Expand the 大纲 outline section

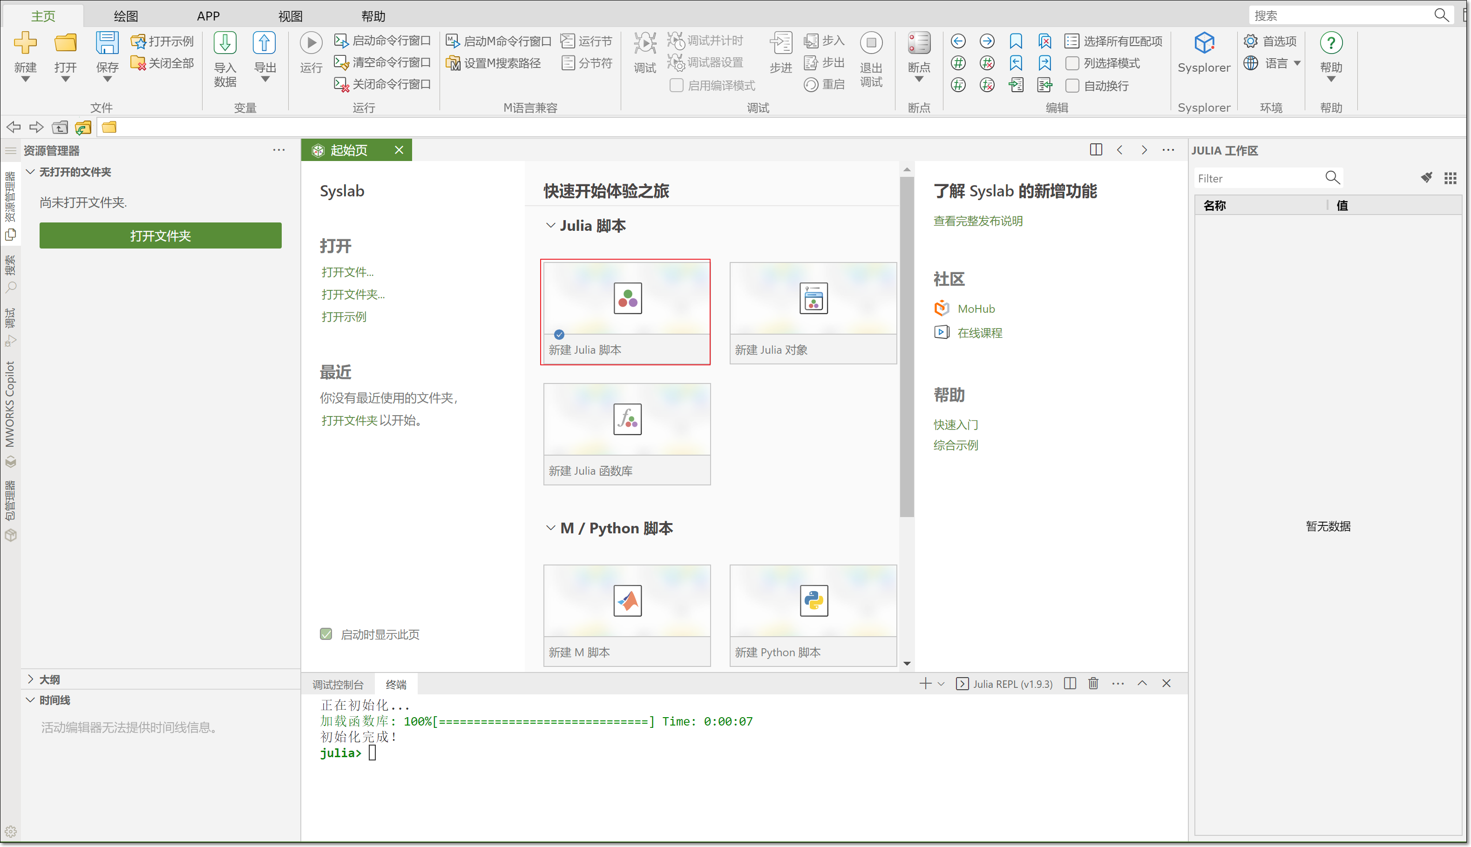coord(31,679)
